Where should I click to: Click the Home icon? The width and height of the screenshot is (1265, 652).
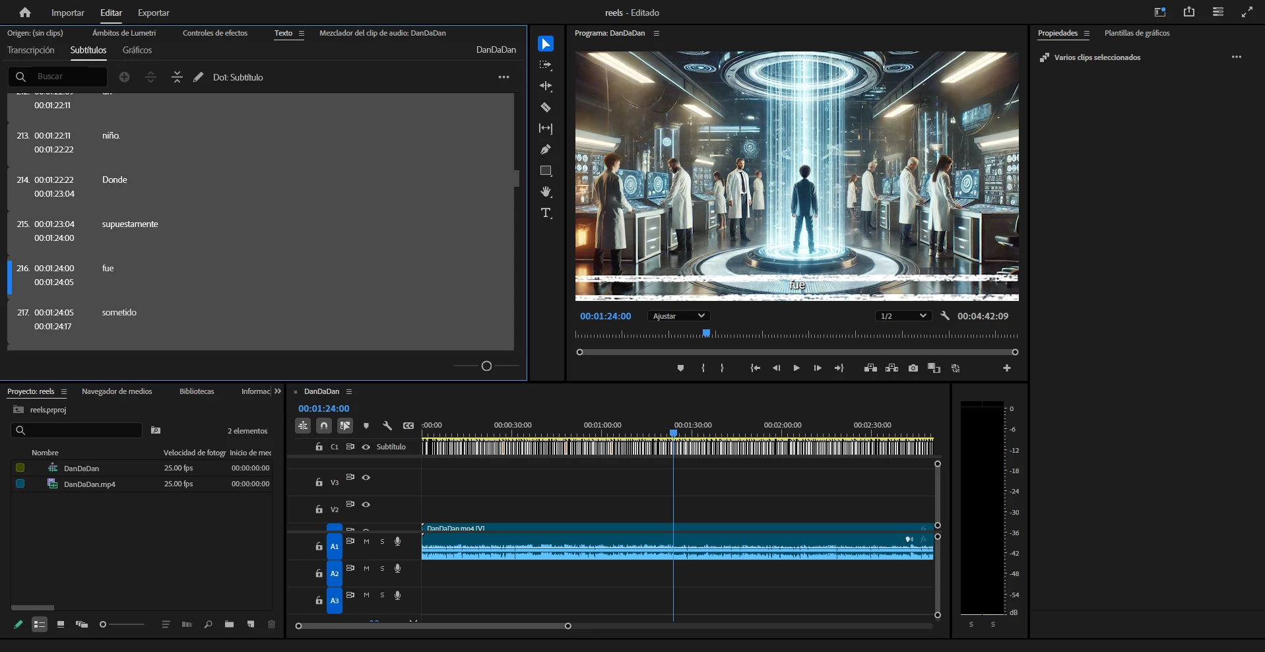pyautogui.click(x=25, y=13)
